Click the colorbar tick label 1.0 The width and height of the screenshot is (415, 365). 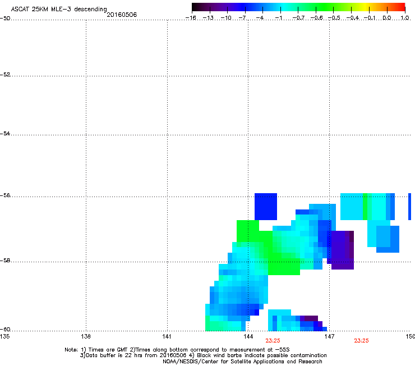405,18
